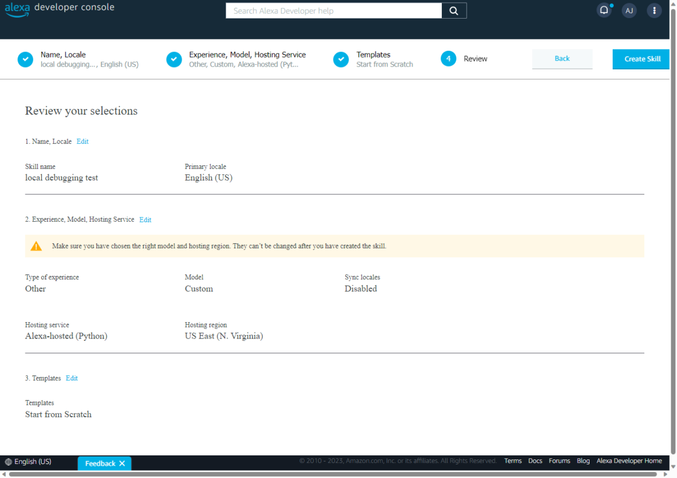This screenshot has width=677, height=478.
Task: Click the globe icon next to English (US)
Action: (9, 462)
